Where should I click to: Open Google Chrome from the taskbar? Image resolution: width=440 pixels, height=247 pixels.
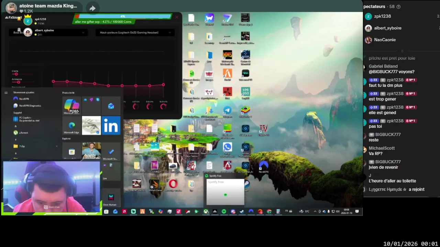(269, 212)
